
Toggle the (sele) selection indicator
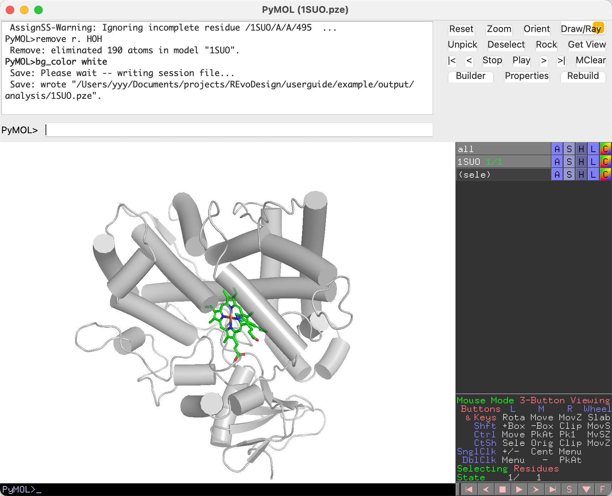[x=503, y=174]
